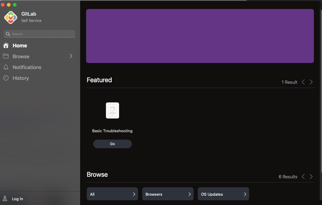Expand the Browse sidebar chevron
This screenshot has width=322, height=205.
[x=71, y=56]
